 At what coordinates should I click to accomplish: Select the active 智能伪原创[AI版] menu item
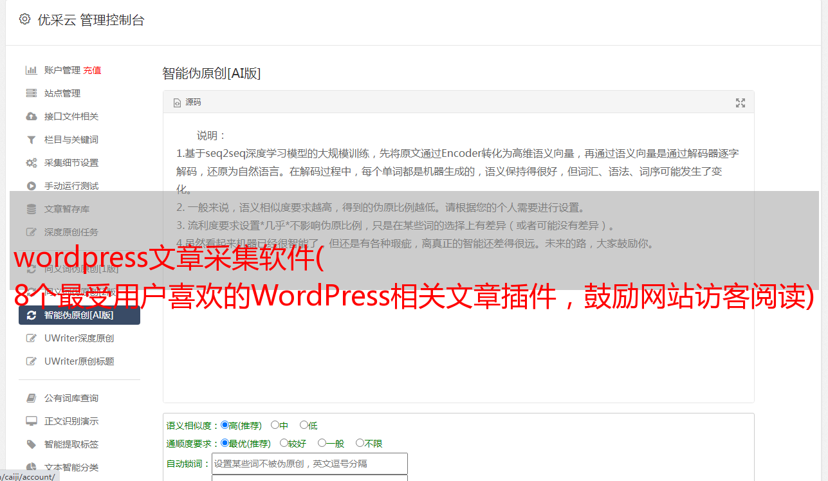pos(79,315)
